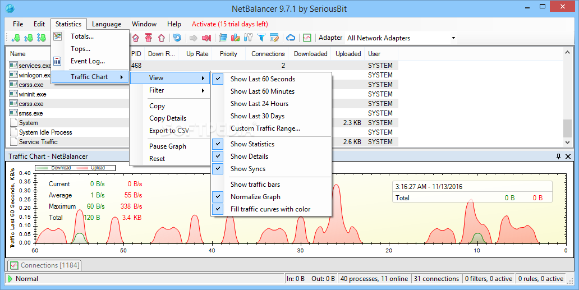Select Show Last 60 Minutes
The width and height of the screenshot is (579, 290).
272,91
